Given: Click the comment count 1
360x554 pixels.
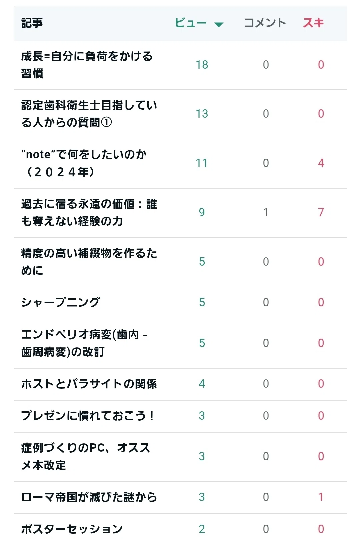Looking at the screenshot, I should coord(266,212).
